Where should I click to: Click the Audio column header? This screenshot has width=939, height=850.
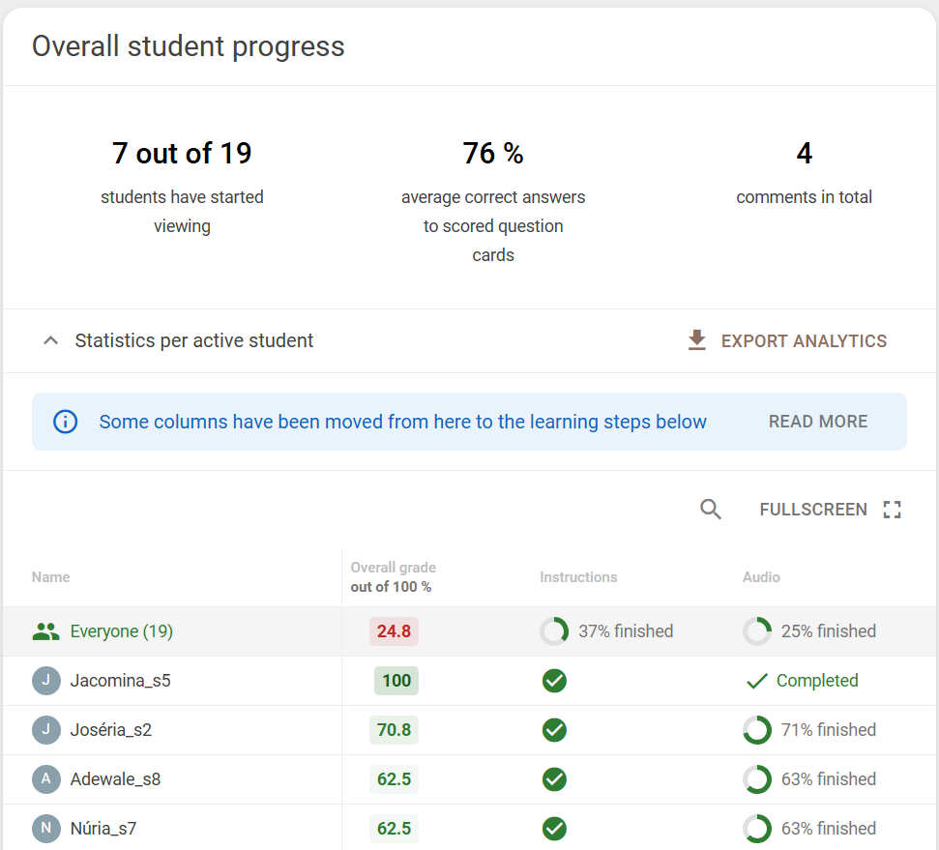pos(761,577)
